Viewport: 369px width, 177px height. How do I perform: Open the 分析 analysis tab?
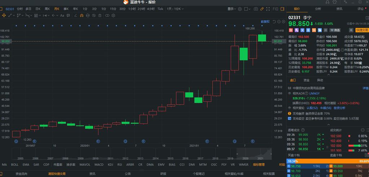[318, 9]
